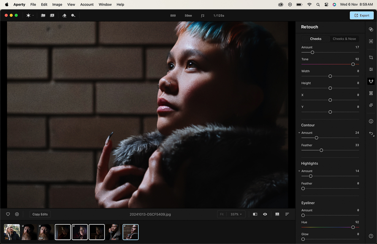Expand the Highlights Amount disclosure triangle

(299, 171)
